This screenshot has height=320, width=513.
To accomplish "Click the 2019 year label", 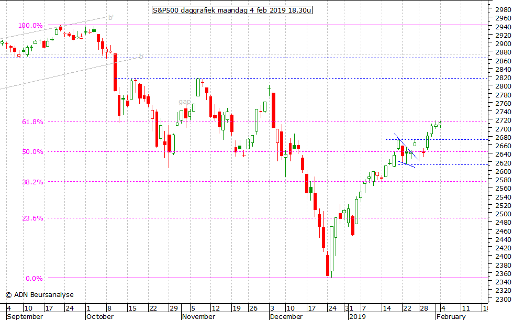I will [x=357, y=316].
